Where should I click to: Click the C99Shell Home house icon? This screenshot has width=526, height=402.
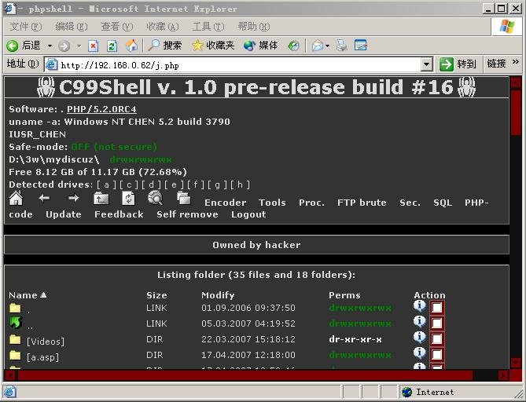16,198
